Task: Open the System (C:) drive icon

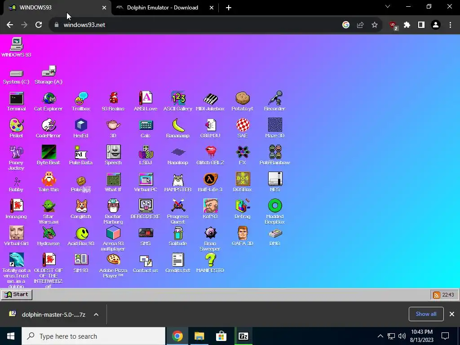Action: coord(16,77)
